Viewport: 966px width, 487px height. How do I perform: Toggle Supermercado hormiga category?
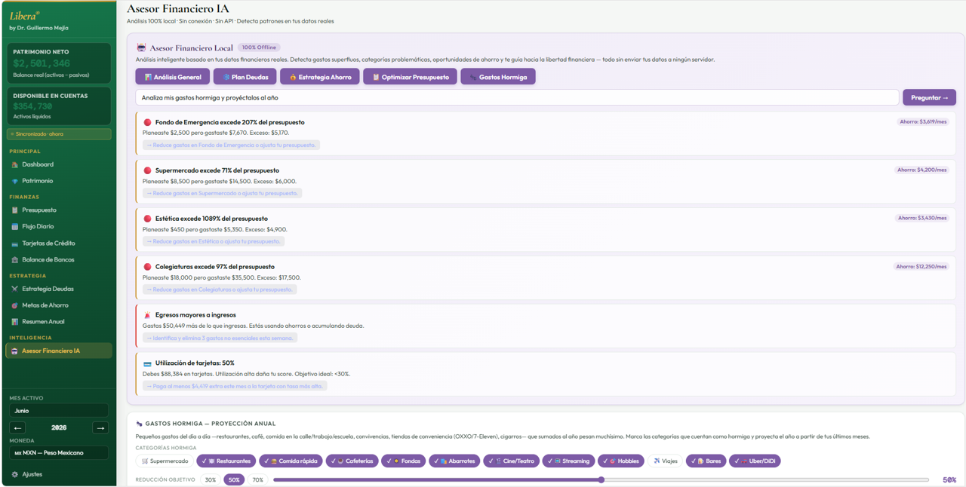165,461
